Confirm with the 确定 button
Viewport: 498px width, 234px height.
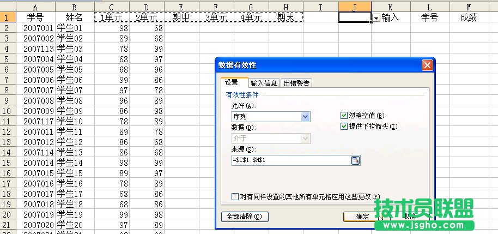[362, 217]
